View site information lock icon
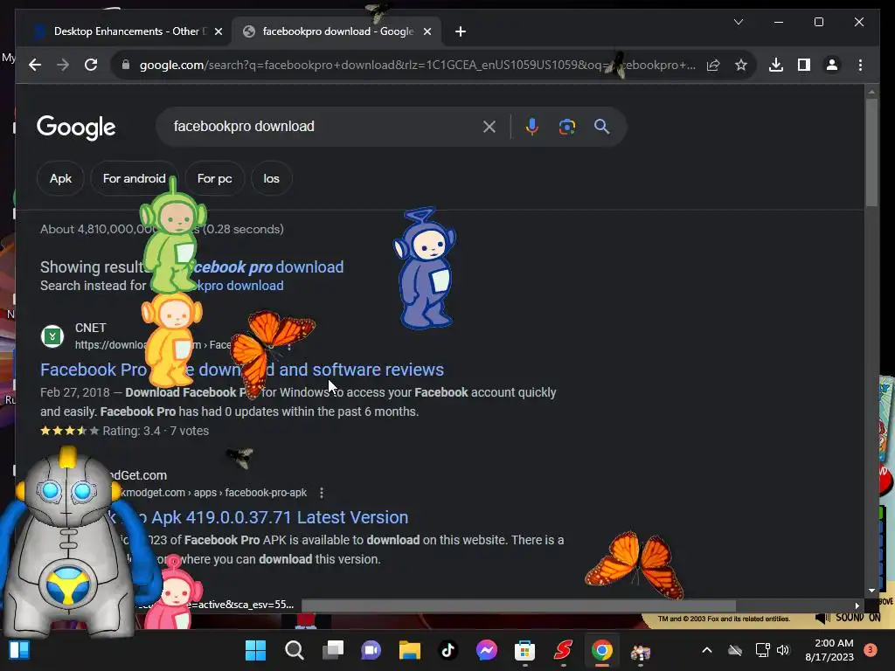The image size is (895, 671). click(126, 65)
